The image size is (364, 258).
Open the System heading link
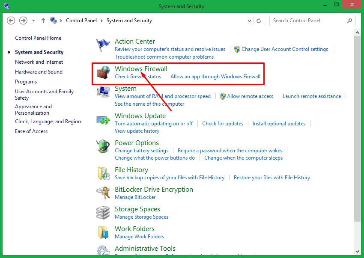coord(125,89)
